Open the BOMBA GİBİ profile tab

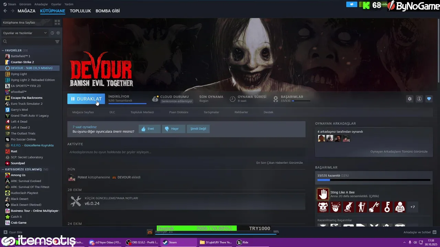pyautogui.click(x=108, y=11)
